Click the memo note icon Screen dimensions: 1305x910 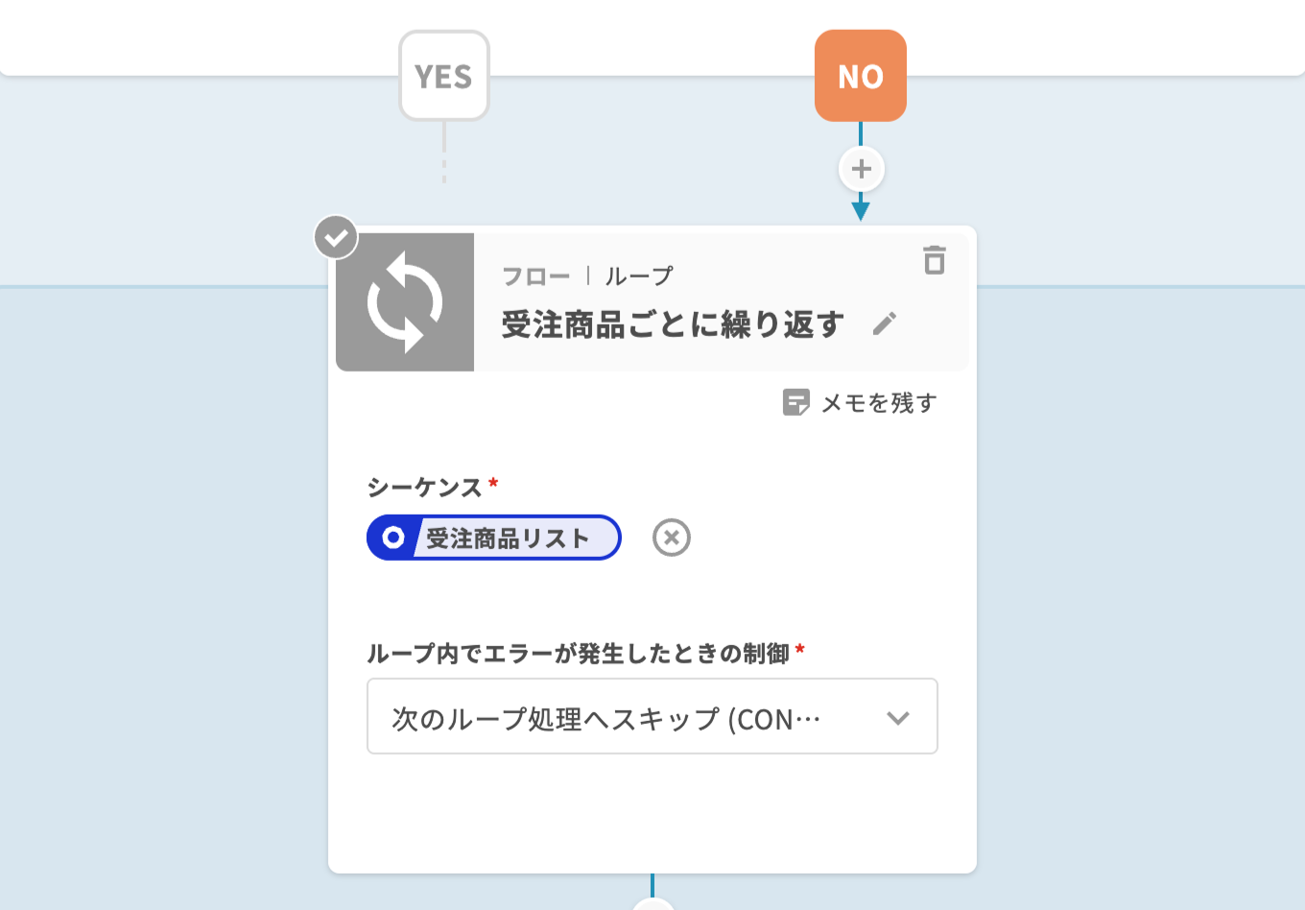coord(795,402)
